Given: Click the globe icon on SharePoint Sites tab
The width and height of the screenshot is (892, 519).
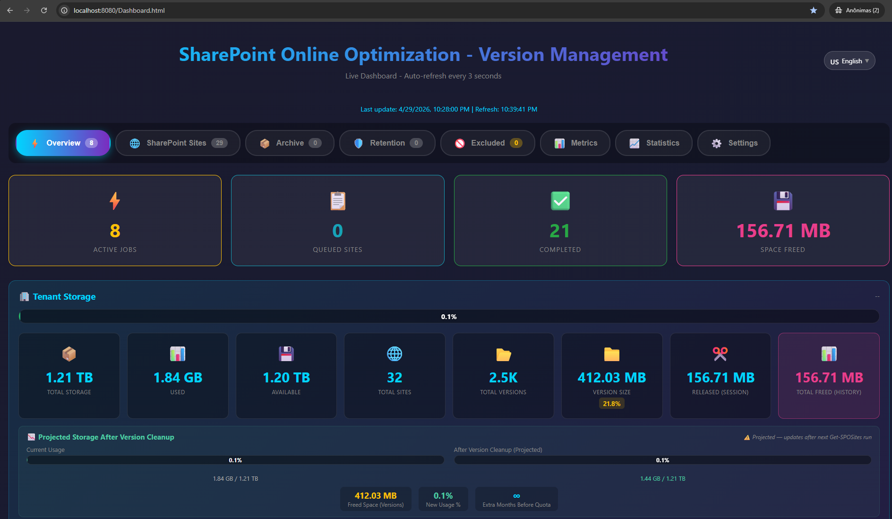Looking at the screenshot, I should click(135, 143).
